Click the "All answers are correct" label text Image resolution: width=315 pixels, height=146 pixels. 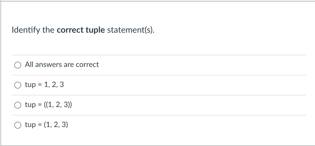(62, 64)
